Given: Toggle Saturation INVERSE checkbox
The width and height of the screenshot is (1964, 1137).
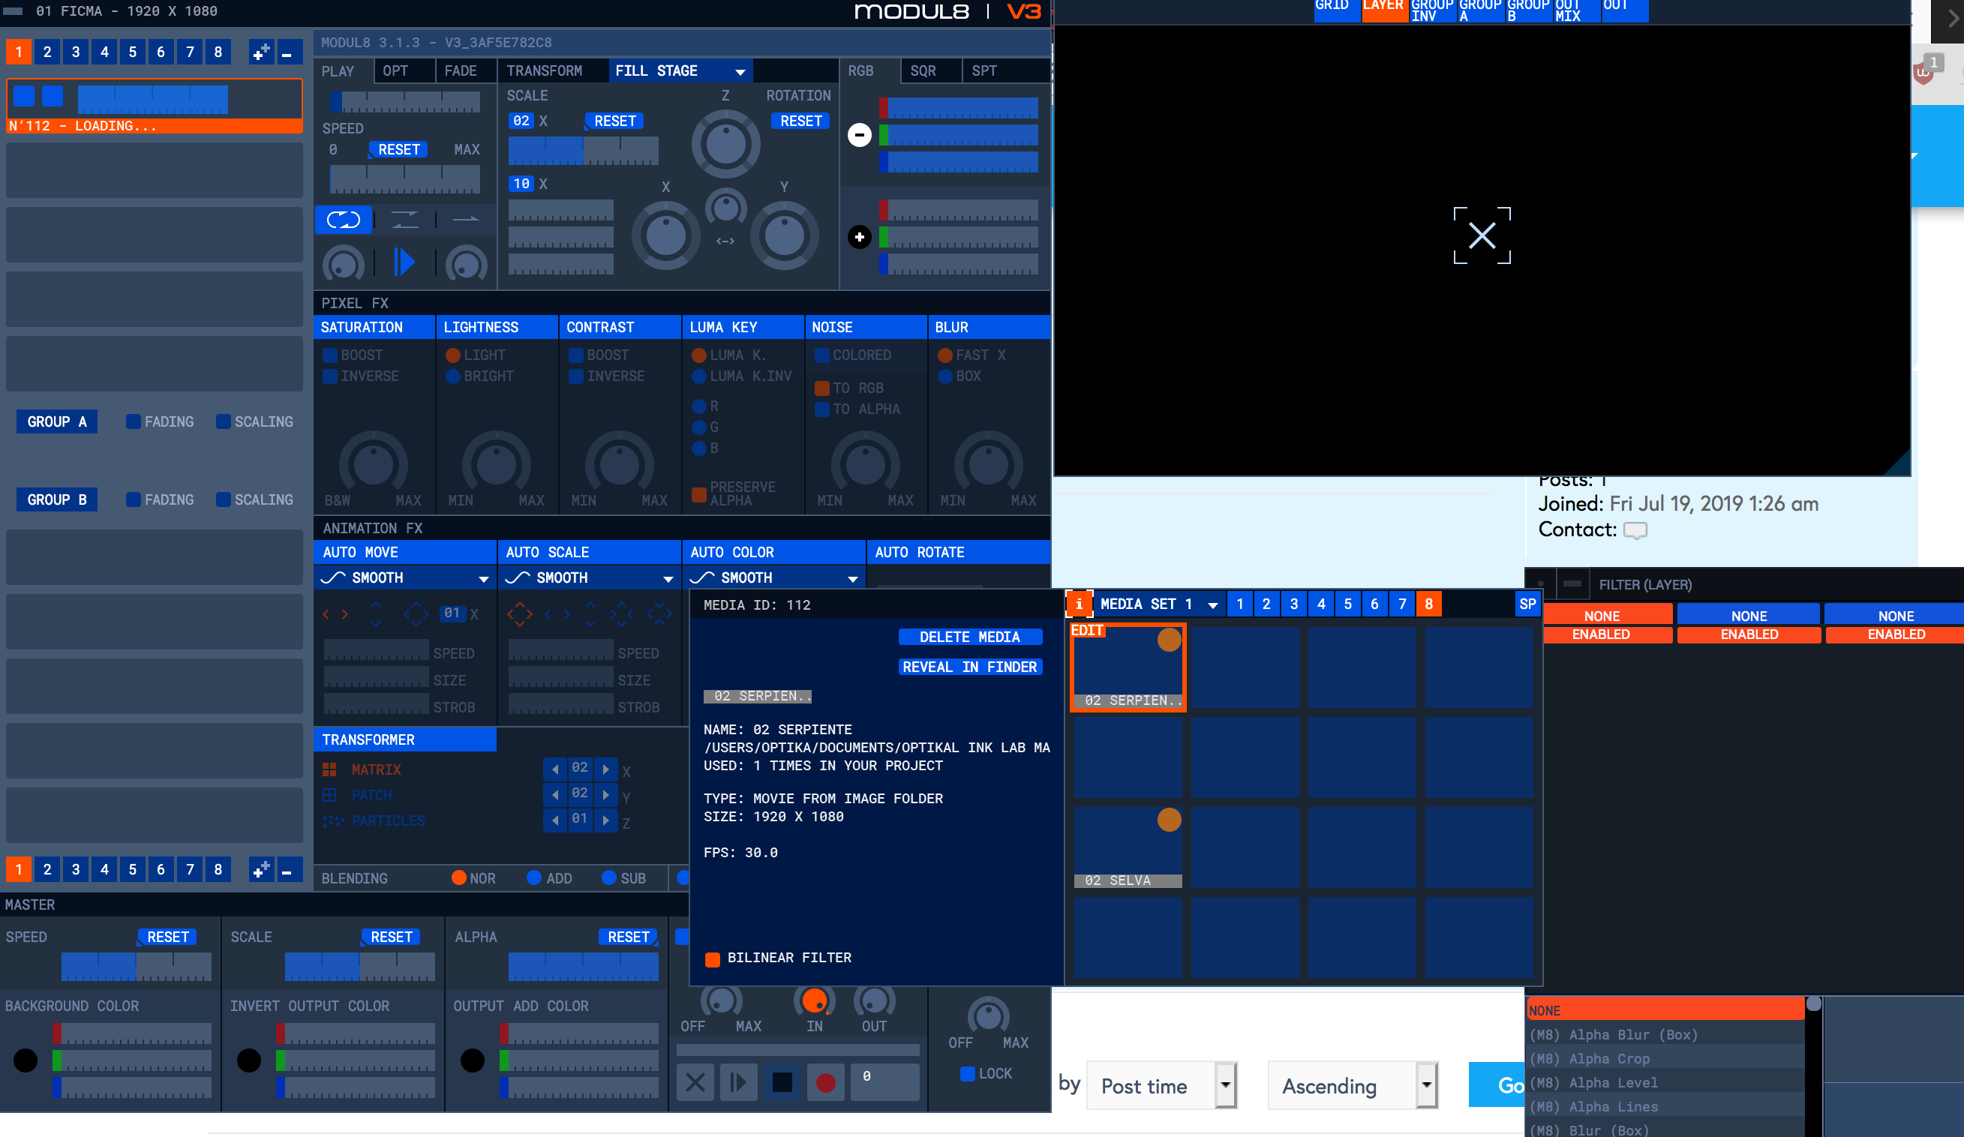Looking at the screenshot, I should tap(329, 376).
